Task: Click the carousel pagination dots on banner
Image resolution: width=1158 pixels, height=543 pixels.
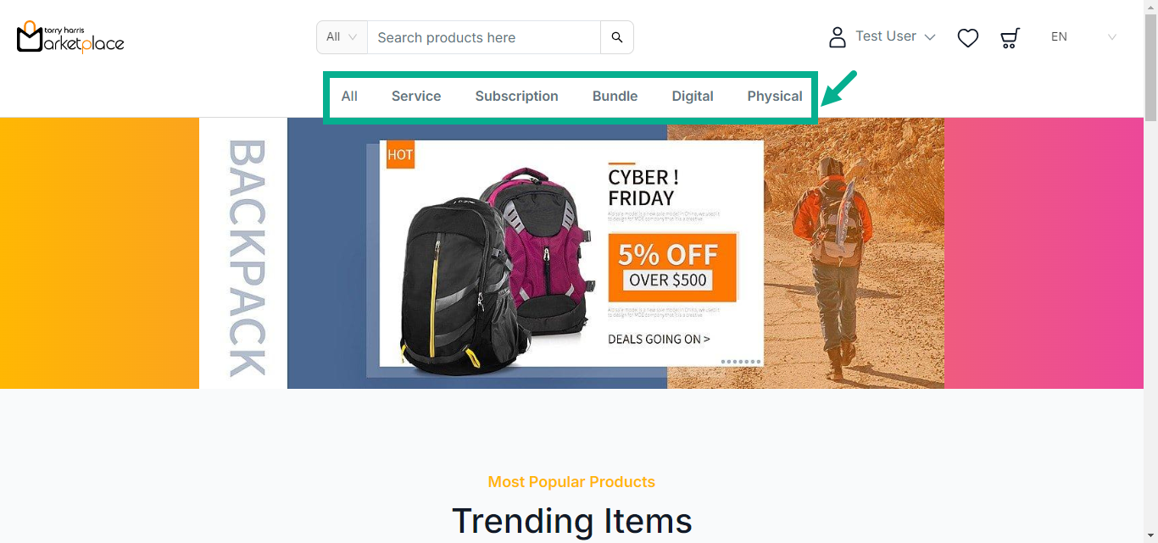Action: (739, 362)
